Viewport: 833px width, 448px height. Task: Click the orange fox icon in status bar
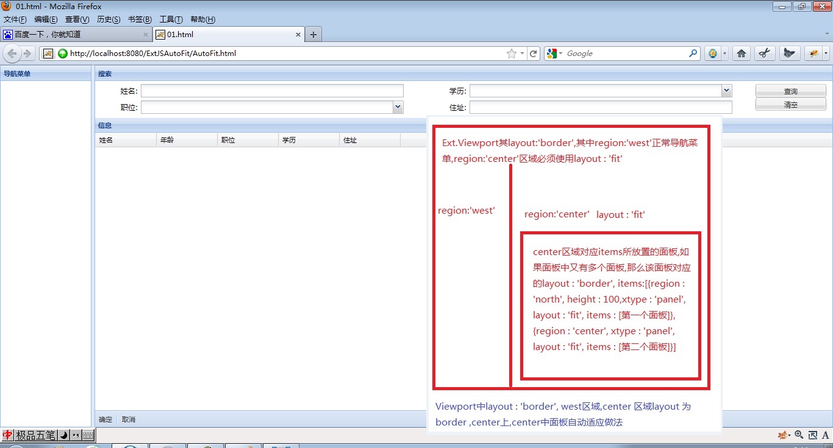click(x=784, y=435)
